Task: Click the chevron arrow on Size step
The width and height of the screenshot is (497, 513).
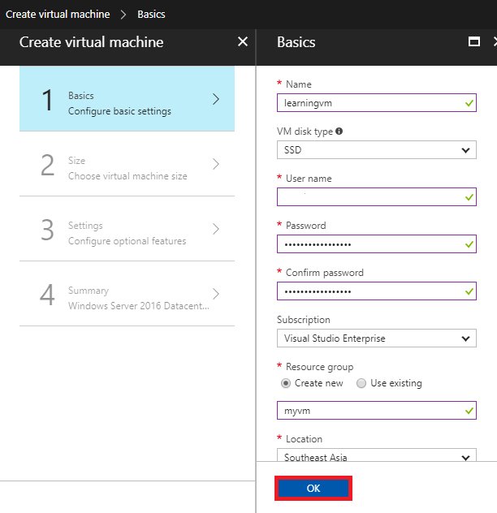Action: click(216, 164)
